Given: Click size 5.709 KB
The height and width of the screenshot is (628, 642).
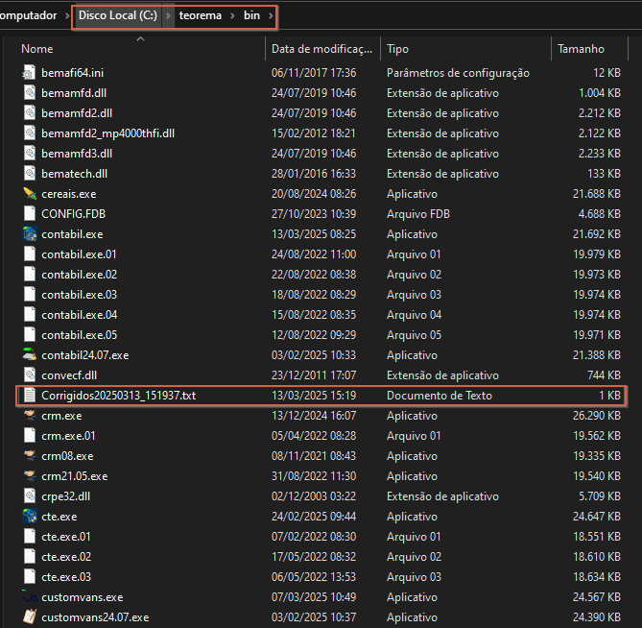Looking at the screenshot, I should [x=600, y=496].
